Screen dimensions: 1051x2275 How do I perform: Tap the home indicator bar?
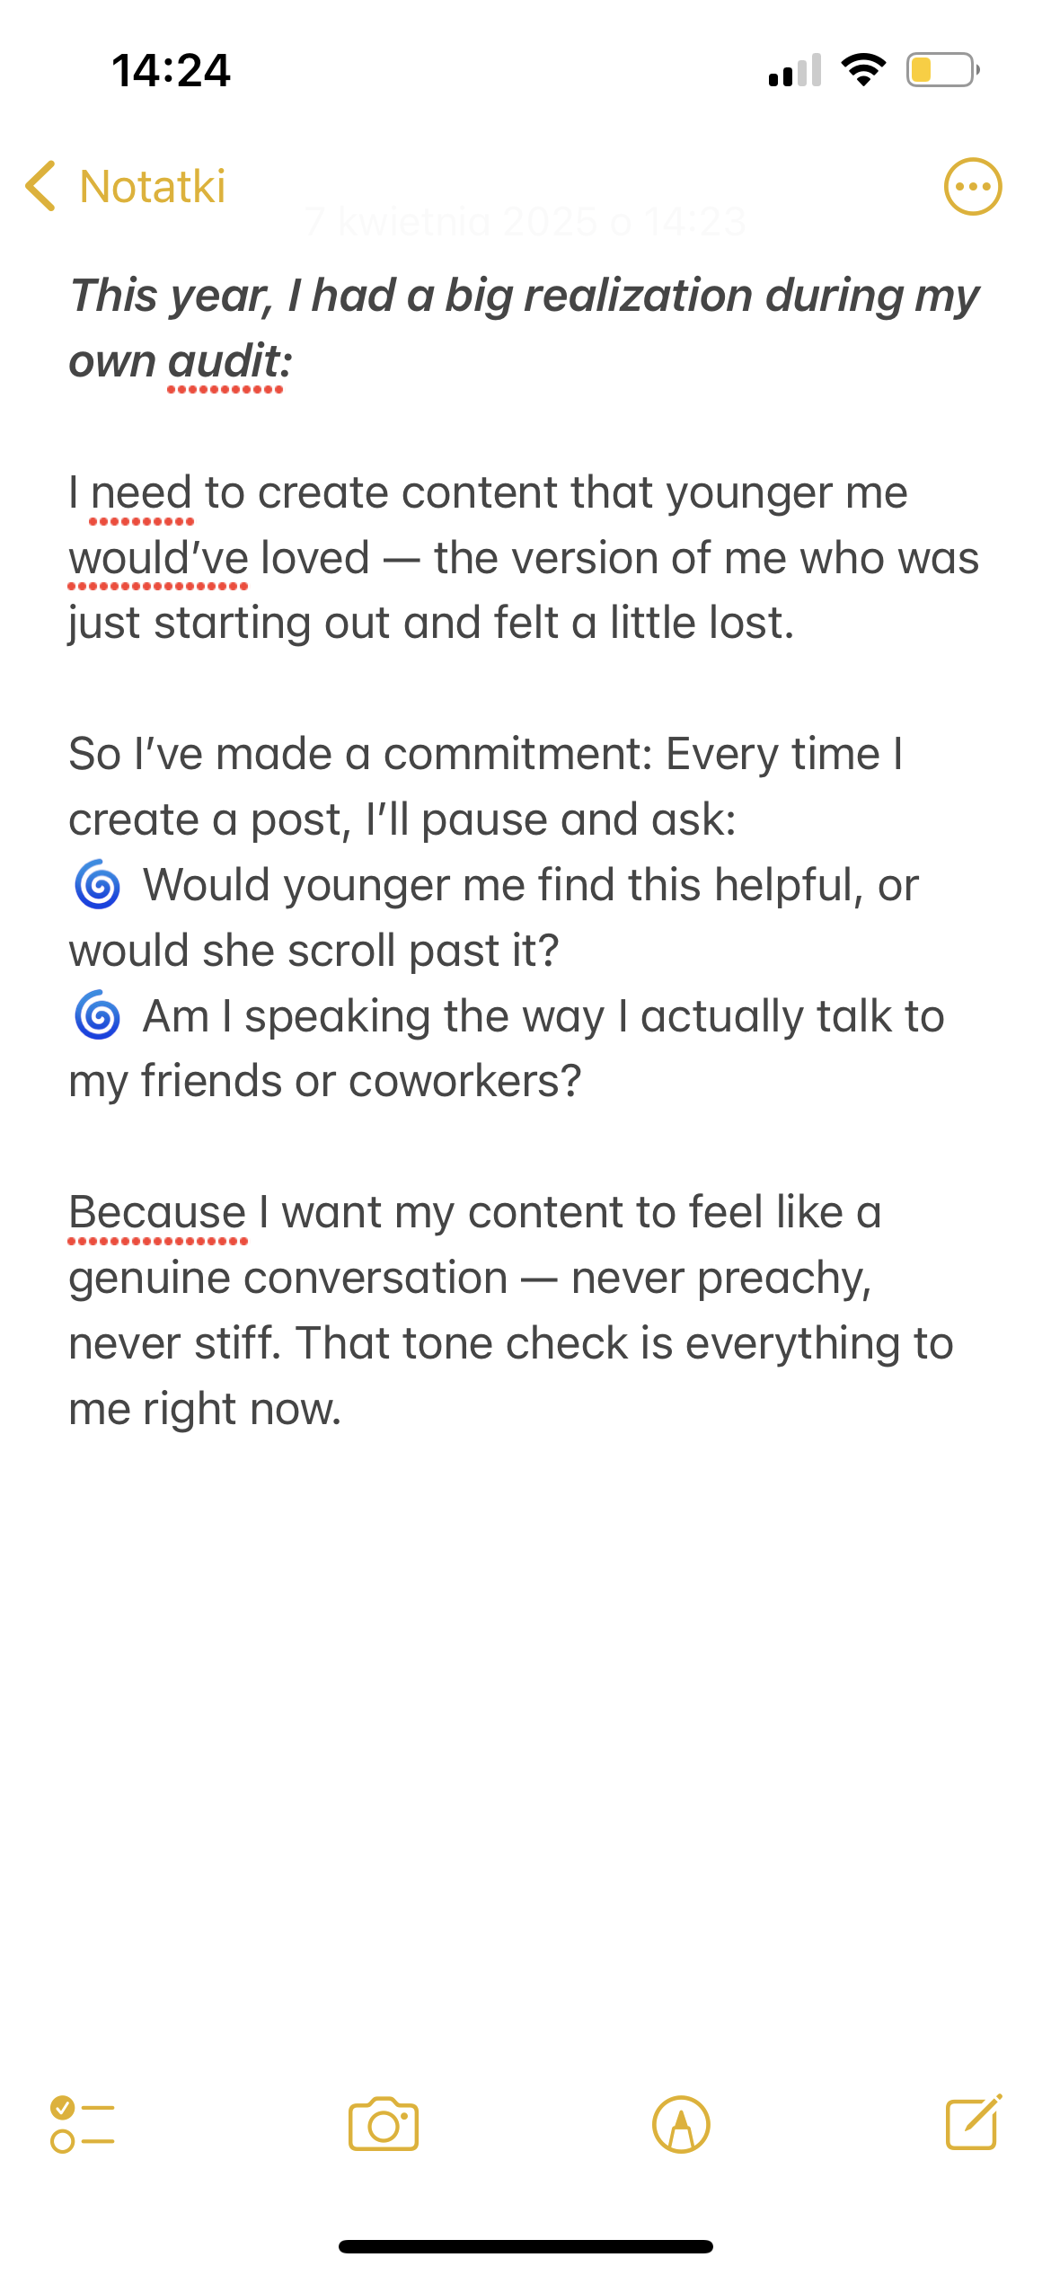tap(525, 2246)
